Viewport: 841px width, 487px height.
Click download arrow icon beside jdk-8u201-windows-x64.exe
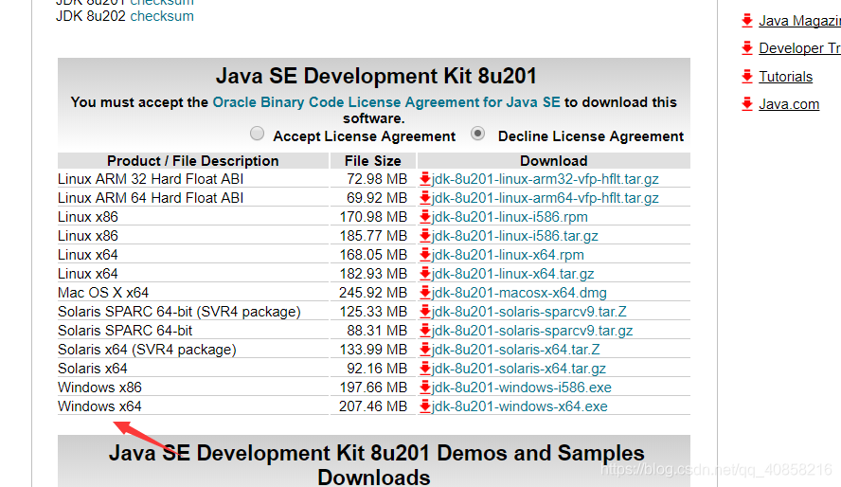[x=425, y=406]
